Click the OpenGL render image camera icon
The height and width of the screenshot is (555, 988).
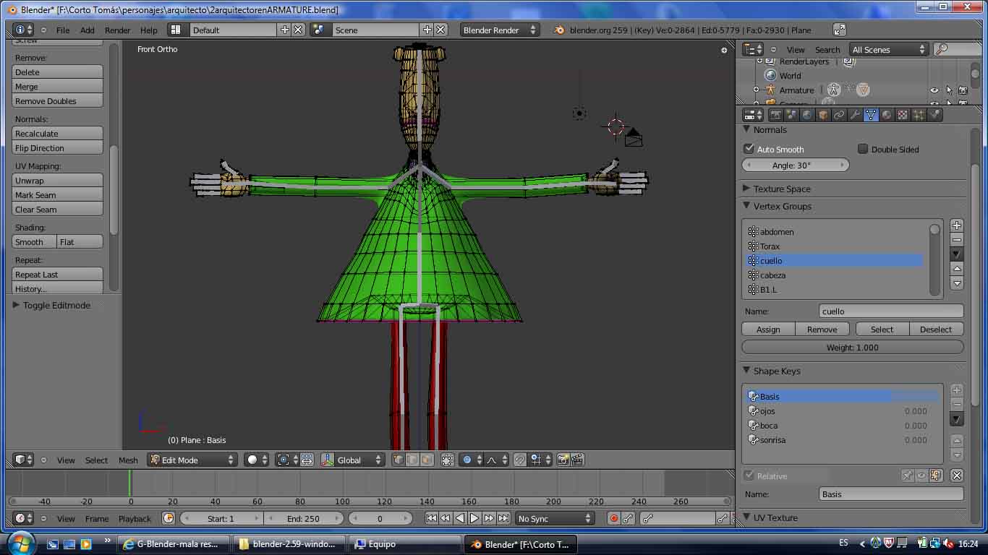[x=563, y=460]
